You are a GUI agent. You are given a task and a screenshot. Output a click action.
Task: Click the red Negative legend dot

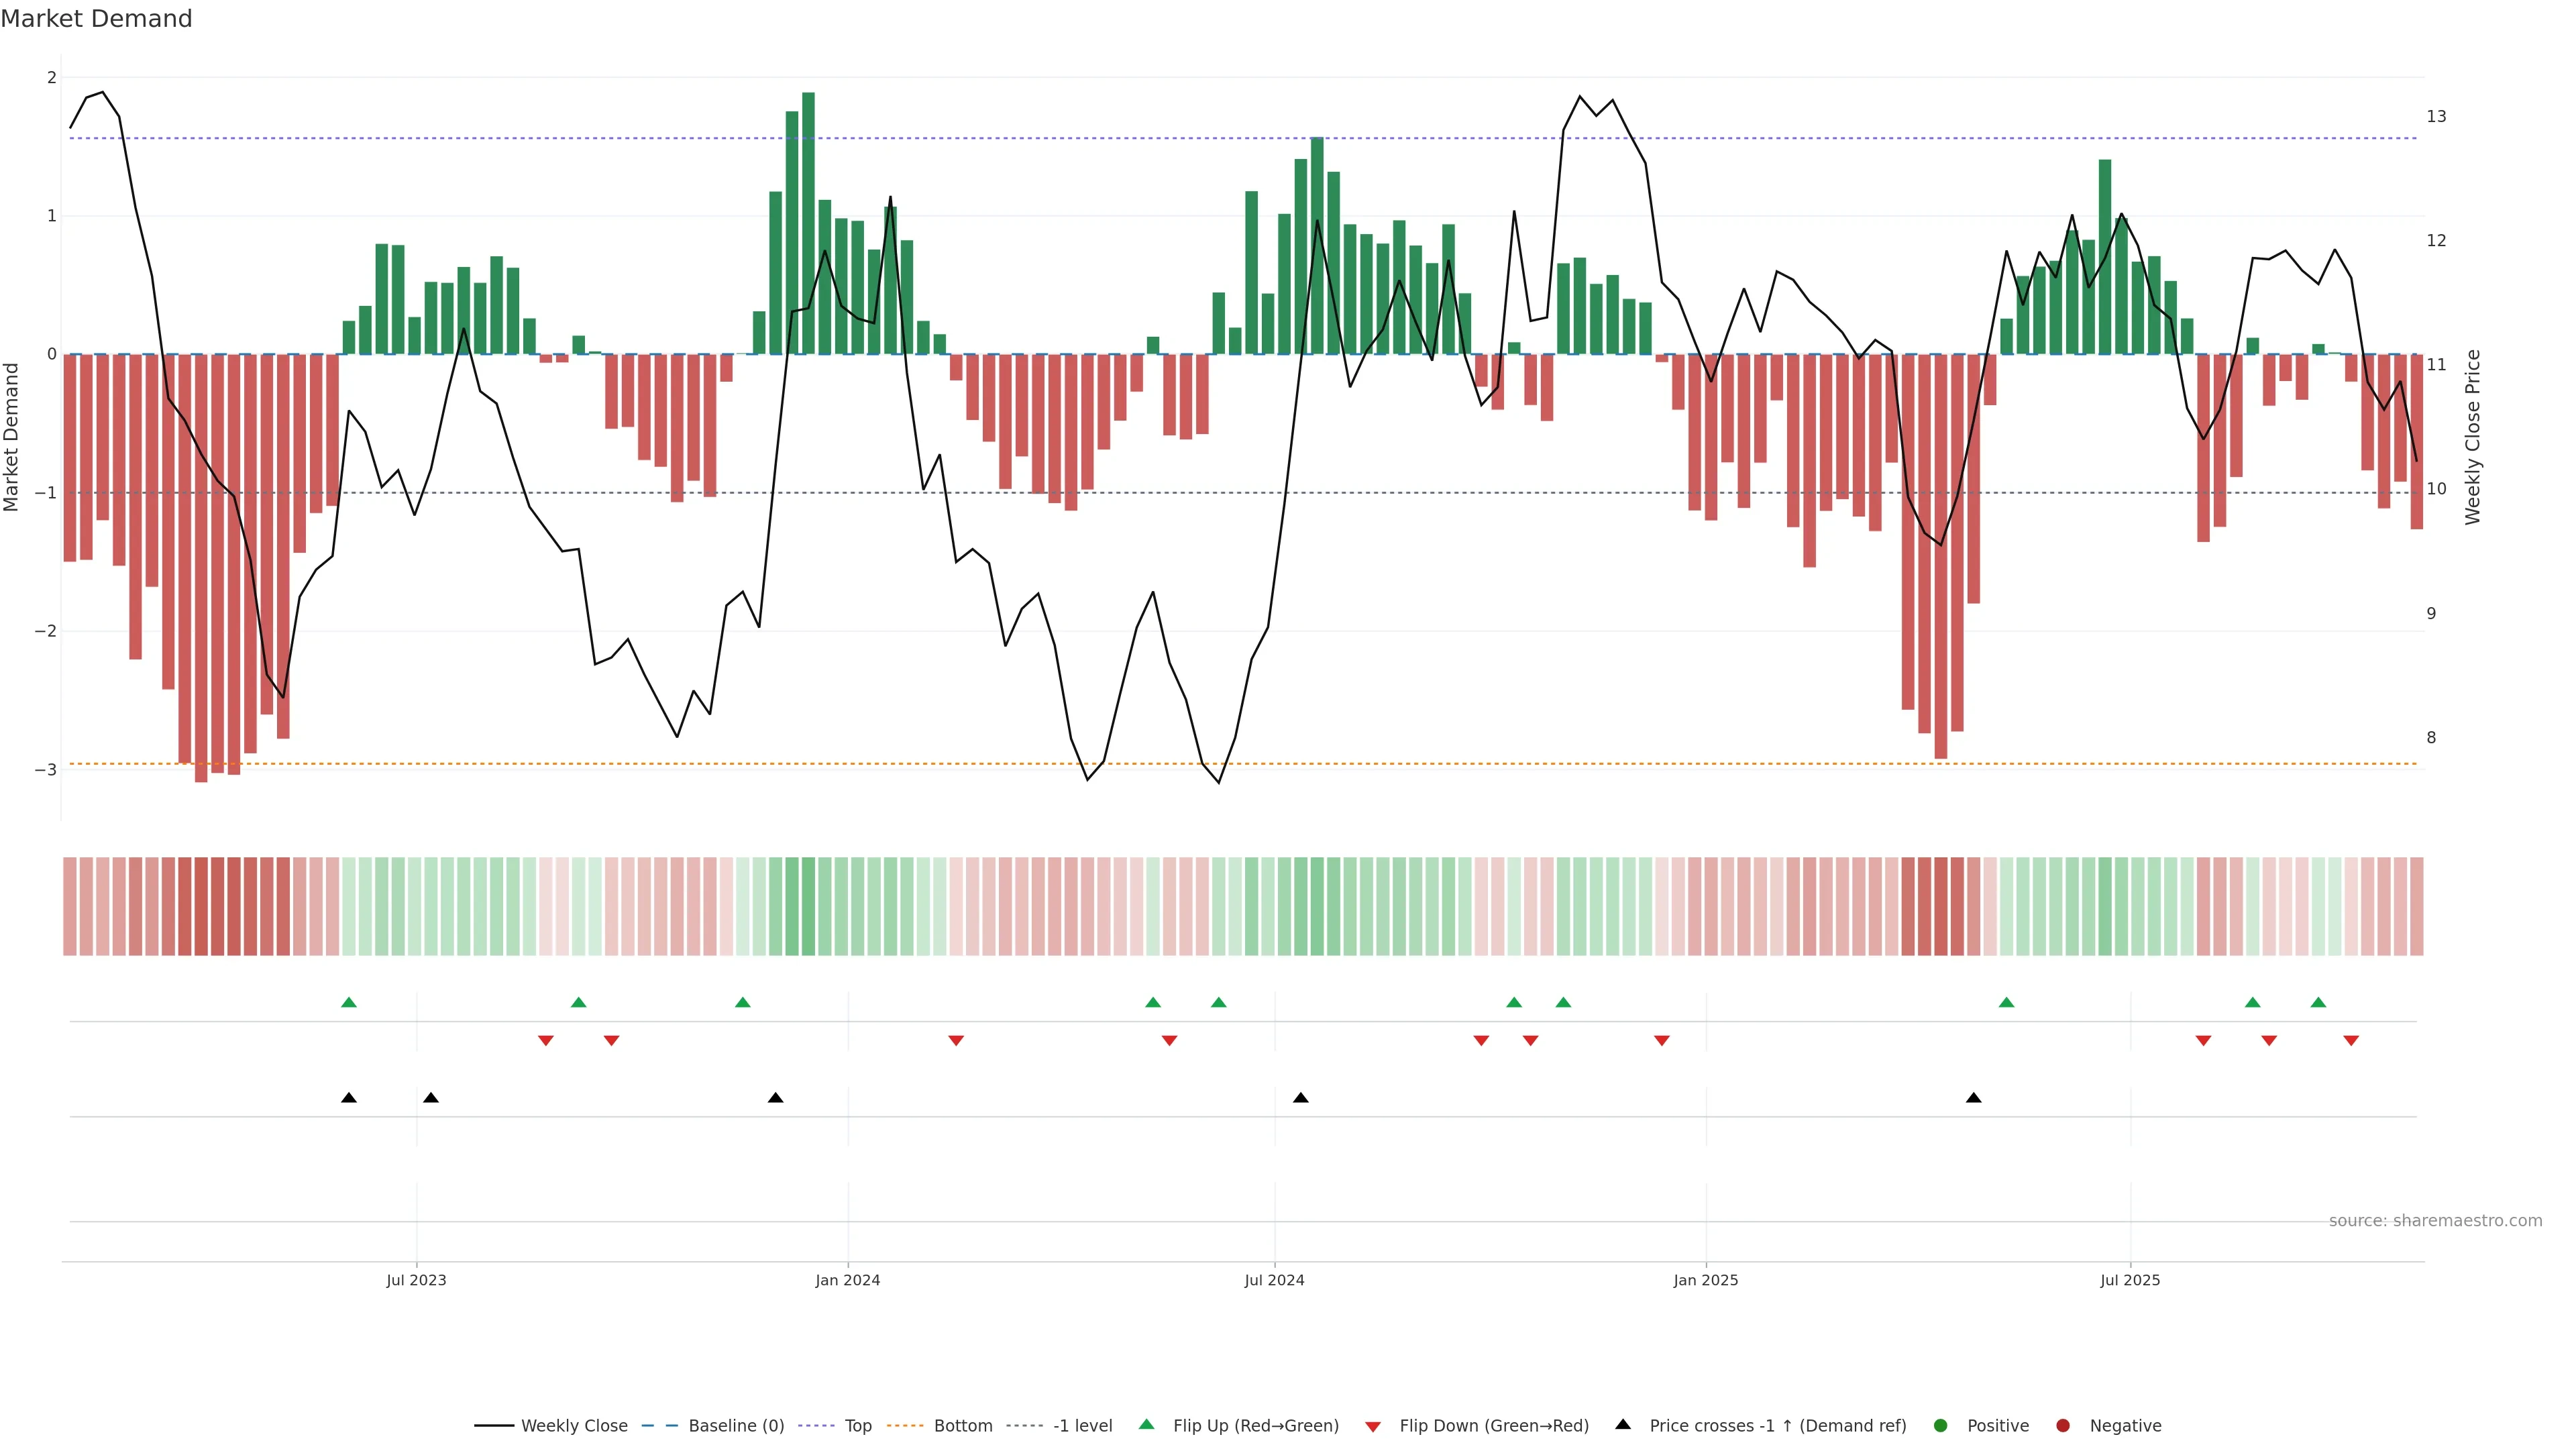[x=2063, y=1426]
